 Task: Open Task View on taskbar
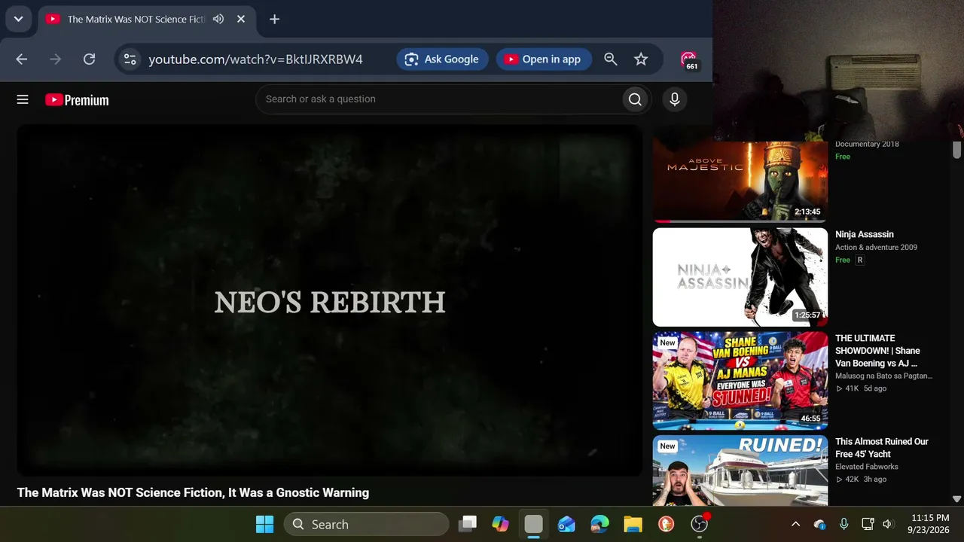[x=468, y=524]
